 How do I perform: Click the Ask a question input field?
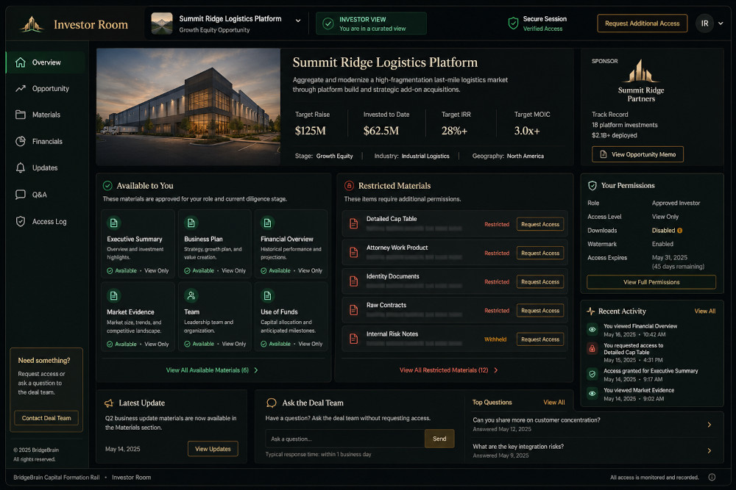[x=345, y=439]
